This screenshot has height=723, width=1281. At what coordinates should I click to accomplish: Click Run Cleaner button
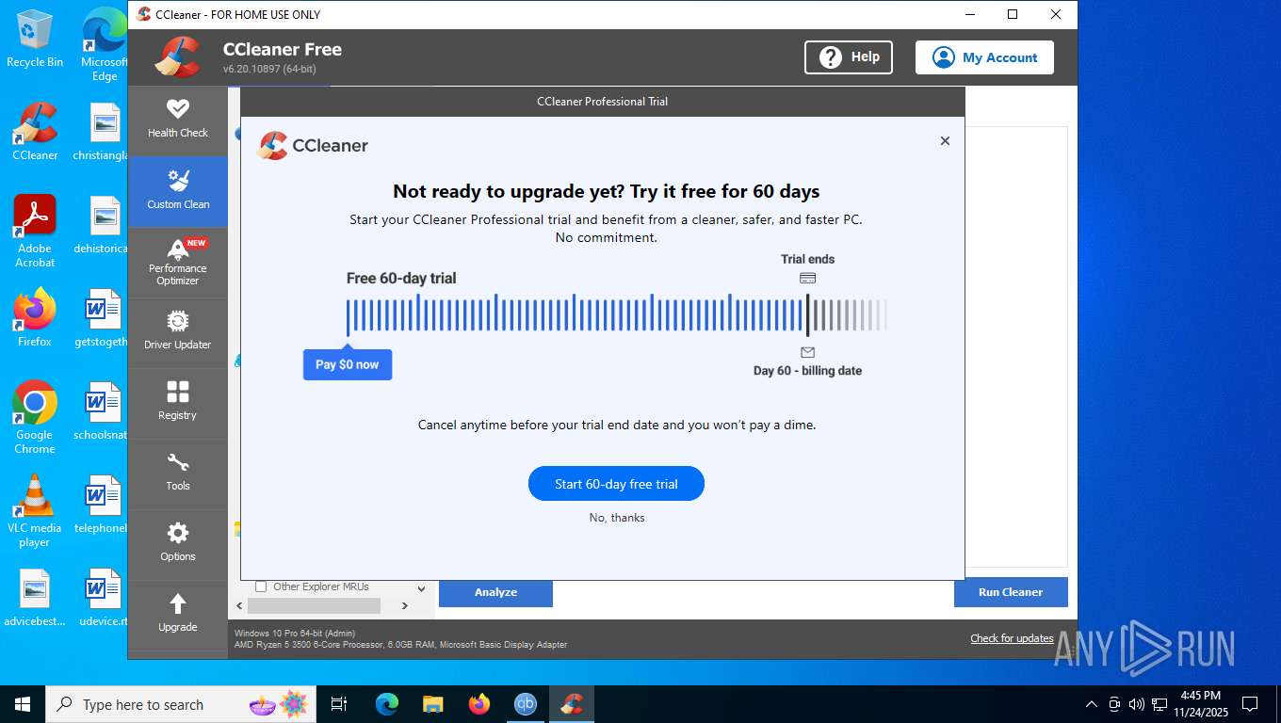(1011, 592)
